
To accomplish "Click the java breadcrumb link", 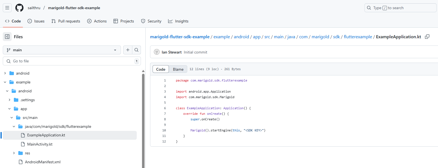I will [x=291, y=37].
